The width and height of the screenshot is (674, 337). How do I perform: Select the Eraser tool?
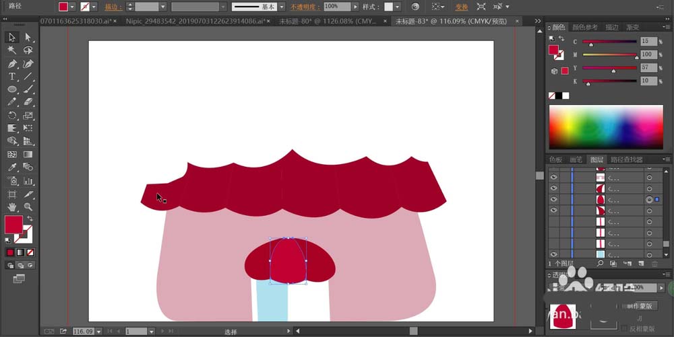click(x=28, y=102)
